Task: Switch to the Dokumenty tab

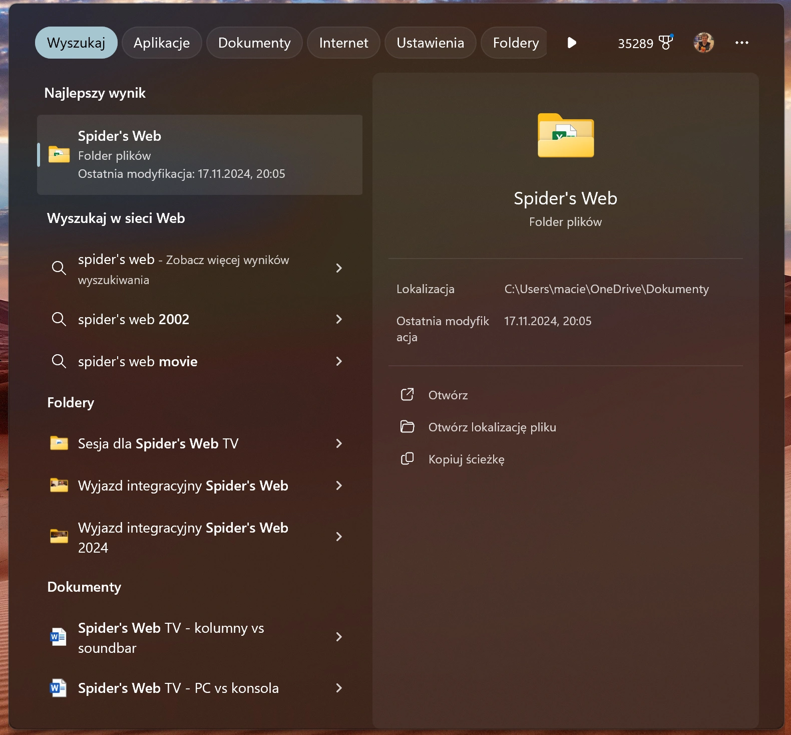Action: tap(254, 43)
